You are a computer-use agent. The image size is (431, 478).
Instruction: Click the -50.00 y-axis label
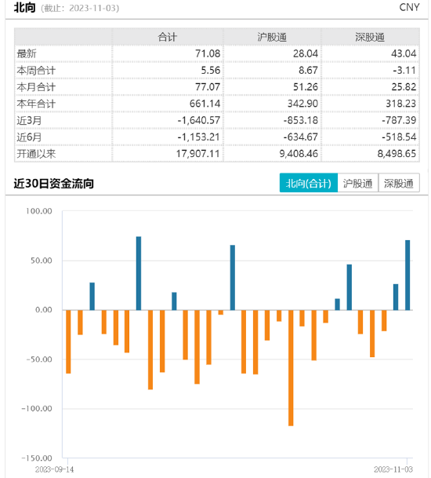[x=39, y=359]
